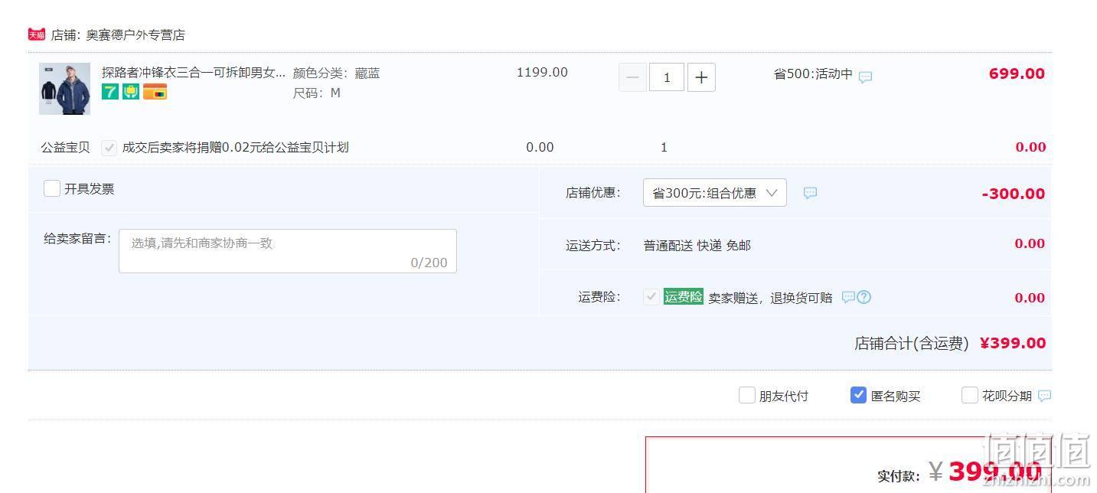Click the green 7-day return service icon
Viewport: 1097px width, 493px height.
tap(110, 92)
